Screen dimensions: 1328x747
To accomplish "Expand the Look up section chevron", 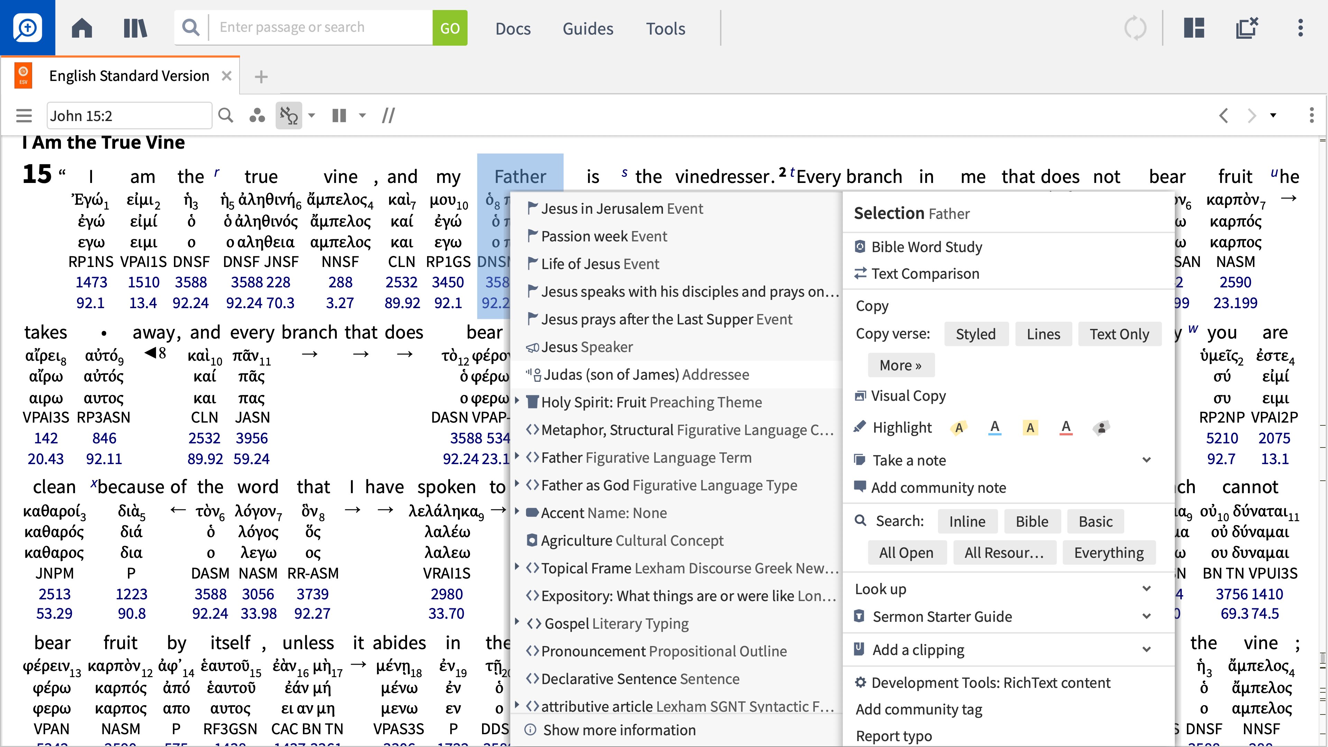I will [1146, 589].
